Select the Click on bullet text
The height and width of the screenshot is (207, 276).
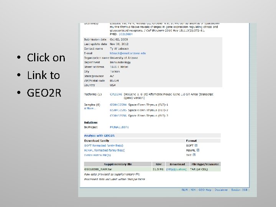[x=46, y=58]
